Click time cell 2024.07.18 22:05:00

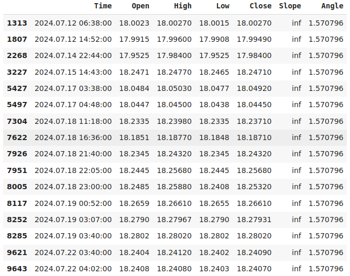point(73,170)
